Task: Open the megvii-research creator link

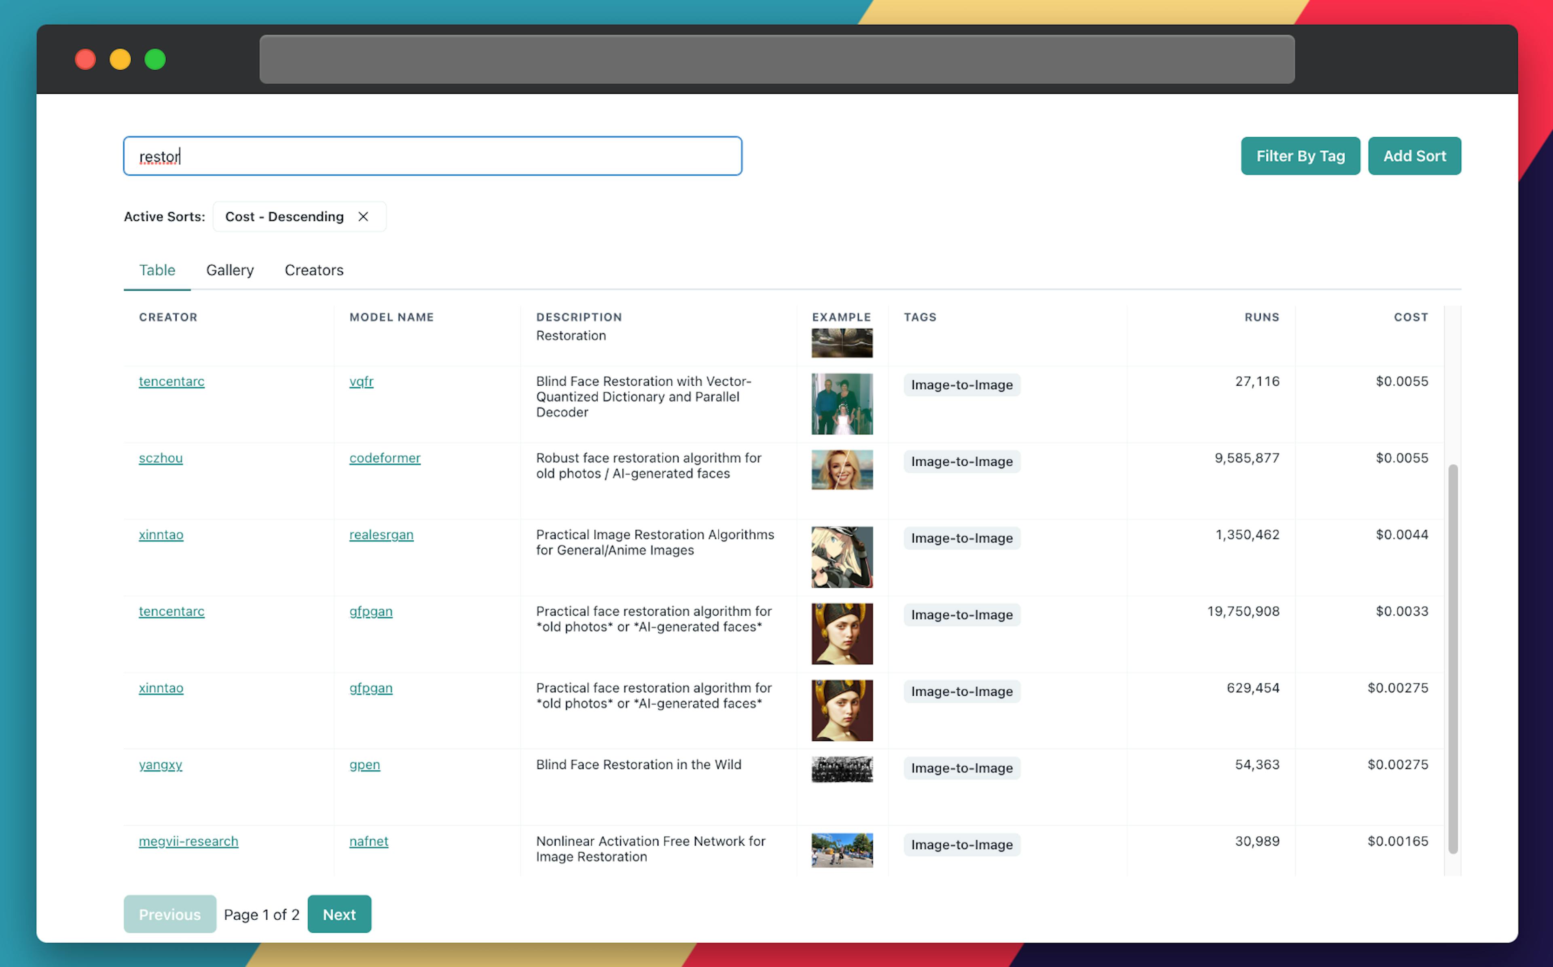Action: (x=189, y=842)
